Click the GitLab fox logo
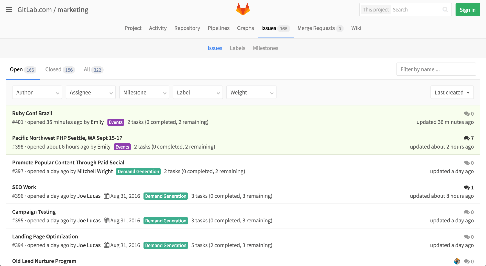 point(243,9)
